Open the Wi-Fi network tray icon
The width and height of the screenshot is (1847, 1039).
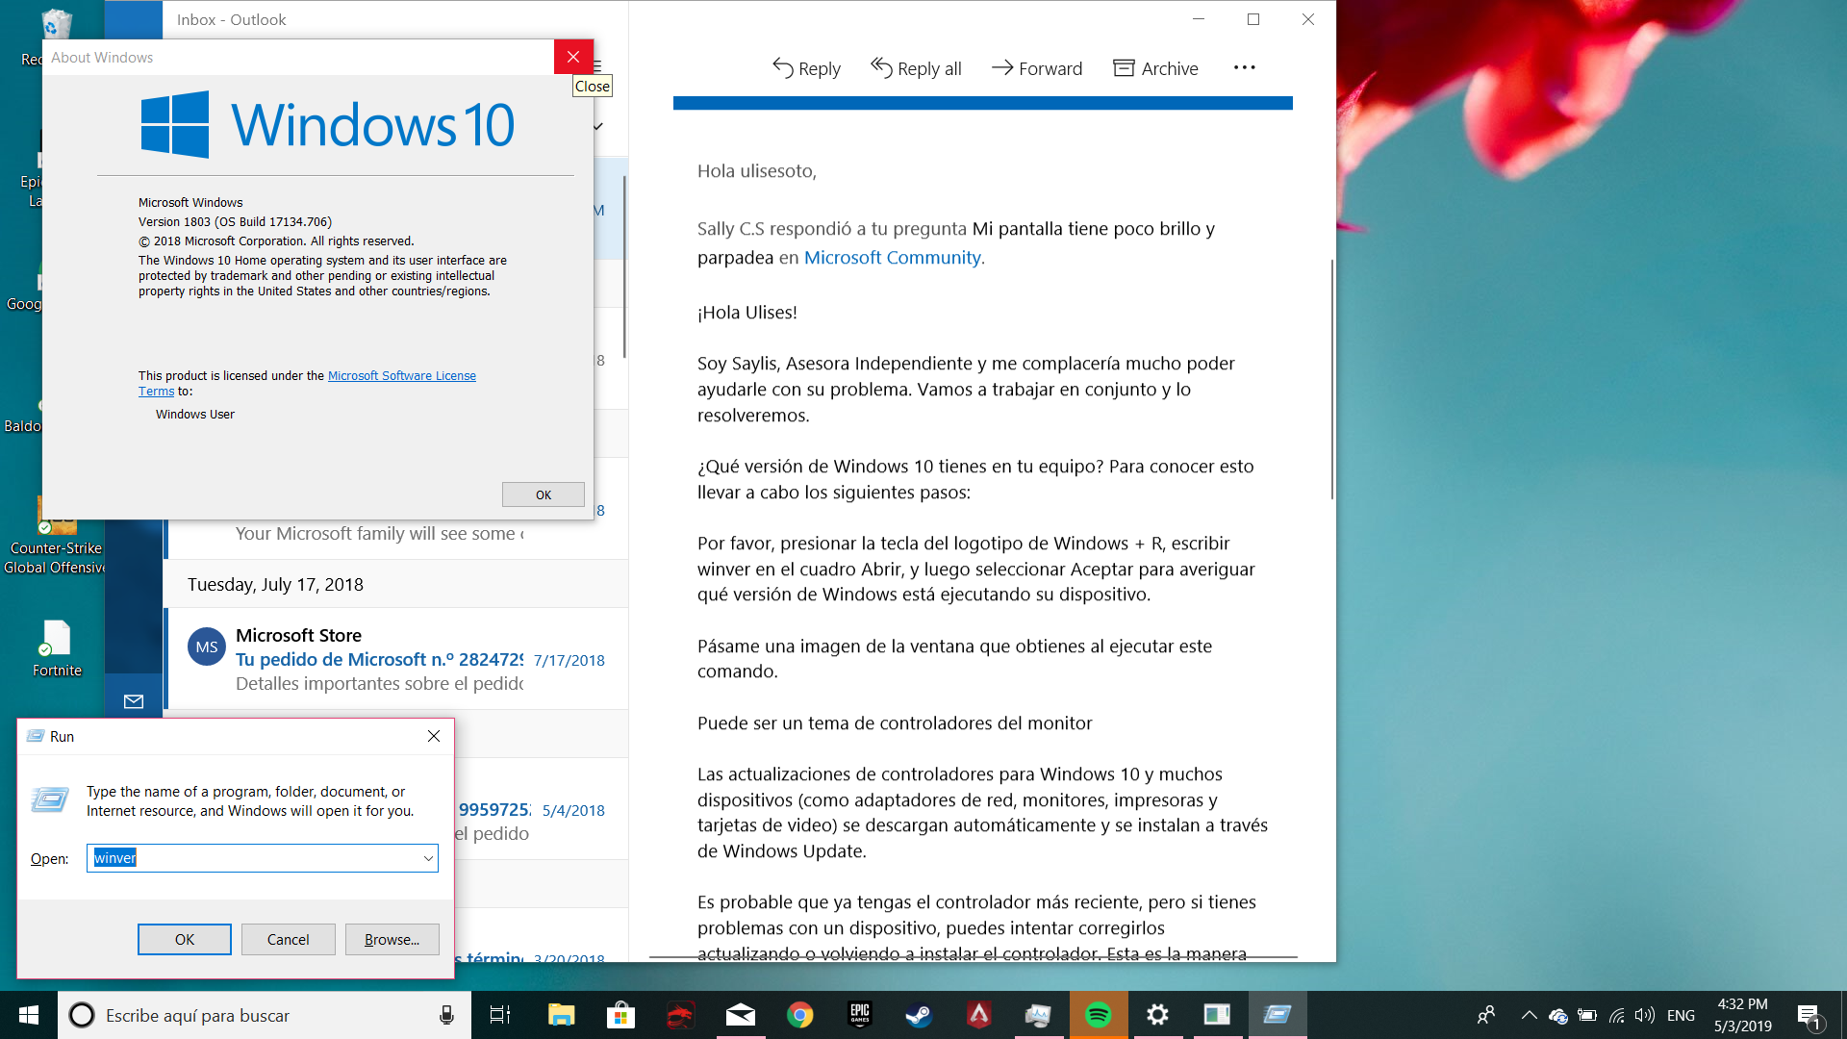(1617, 1015)
